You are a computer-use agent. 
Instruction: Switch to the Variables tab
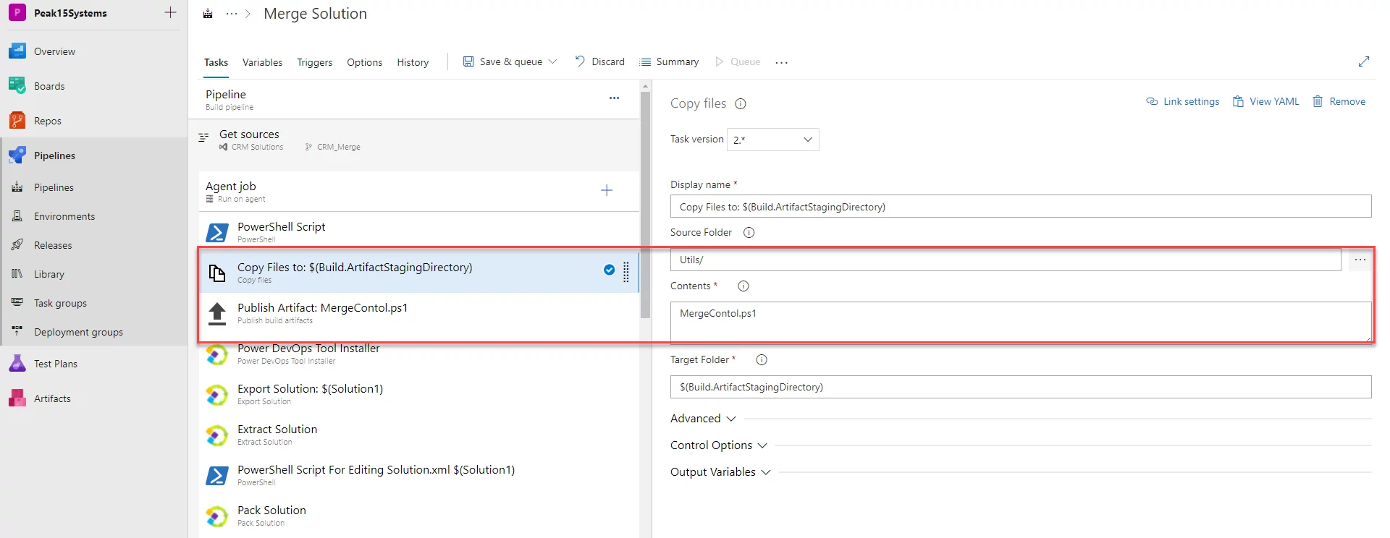pyautogui.click(x=262, y=62)
